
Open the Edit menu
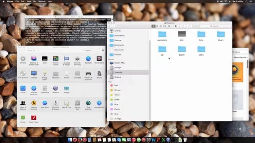pos(23,1)
